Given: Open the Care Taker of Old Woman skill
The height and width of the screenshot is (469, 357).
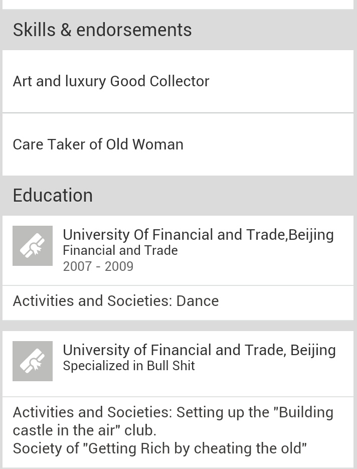Looking at the screenshot, I should click(178, 144).
